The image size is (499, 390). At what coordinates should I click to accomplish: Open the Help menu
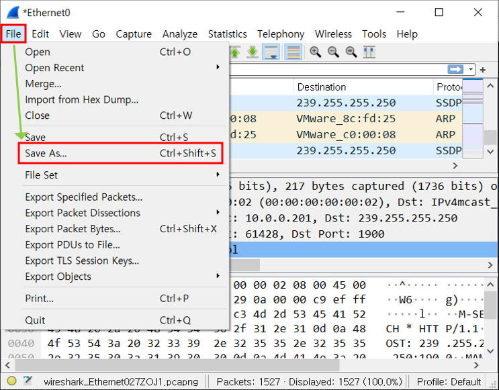pyautogui.click(x=407, y=34)
